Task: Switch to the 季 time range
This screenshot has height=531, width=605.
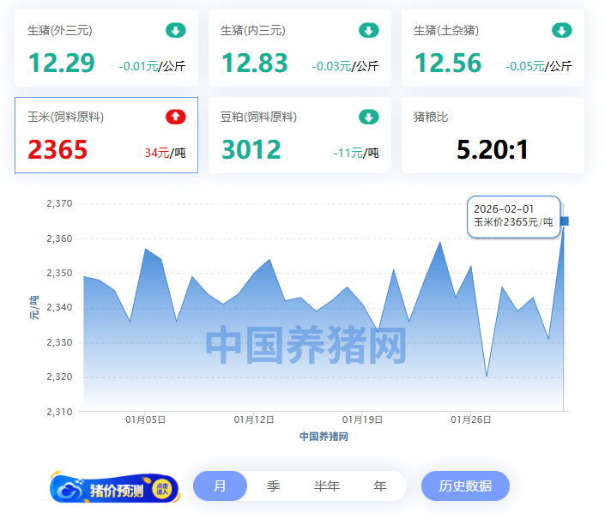Action: click(273, 486)
